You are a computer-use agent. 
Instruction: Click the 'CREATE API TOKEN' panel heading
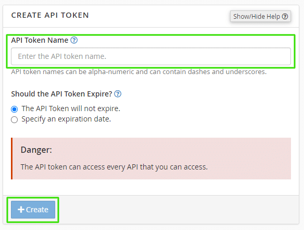50,15
